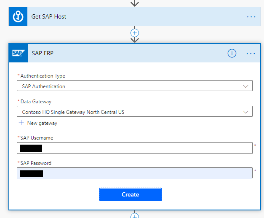
Task: Add a step below the SAP ERP card
Action: click(x=135, y=215)
